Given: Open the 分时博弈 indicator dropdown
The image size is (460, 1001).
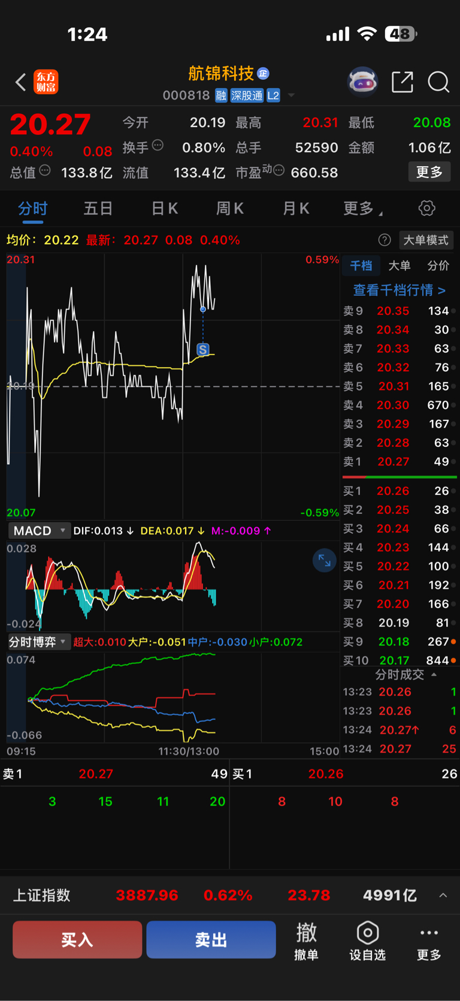Looking at the screenshot, I should click(39, 642).
